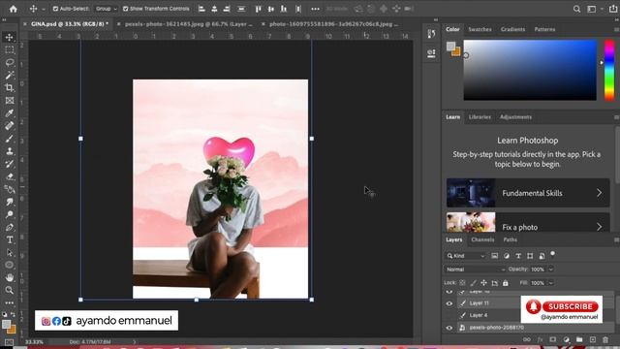Select the Rectangular Marquee tool
620x349 pixels.
[x=10, y=49]
